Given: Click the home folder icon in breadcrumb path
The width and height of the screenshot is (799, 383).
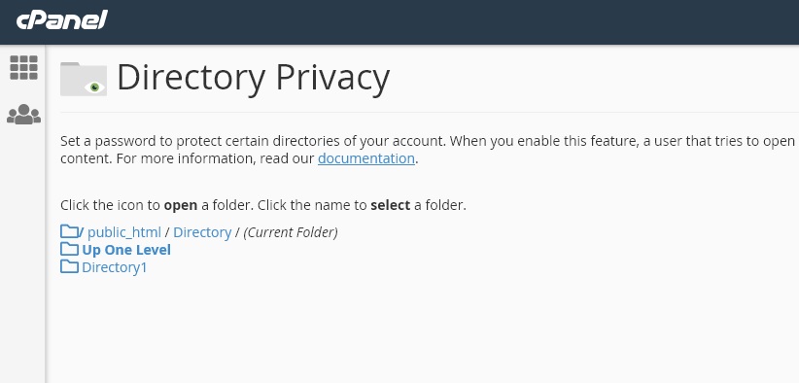Looking at the screenshot, I should 69,231.
